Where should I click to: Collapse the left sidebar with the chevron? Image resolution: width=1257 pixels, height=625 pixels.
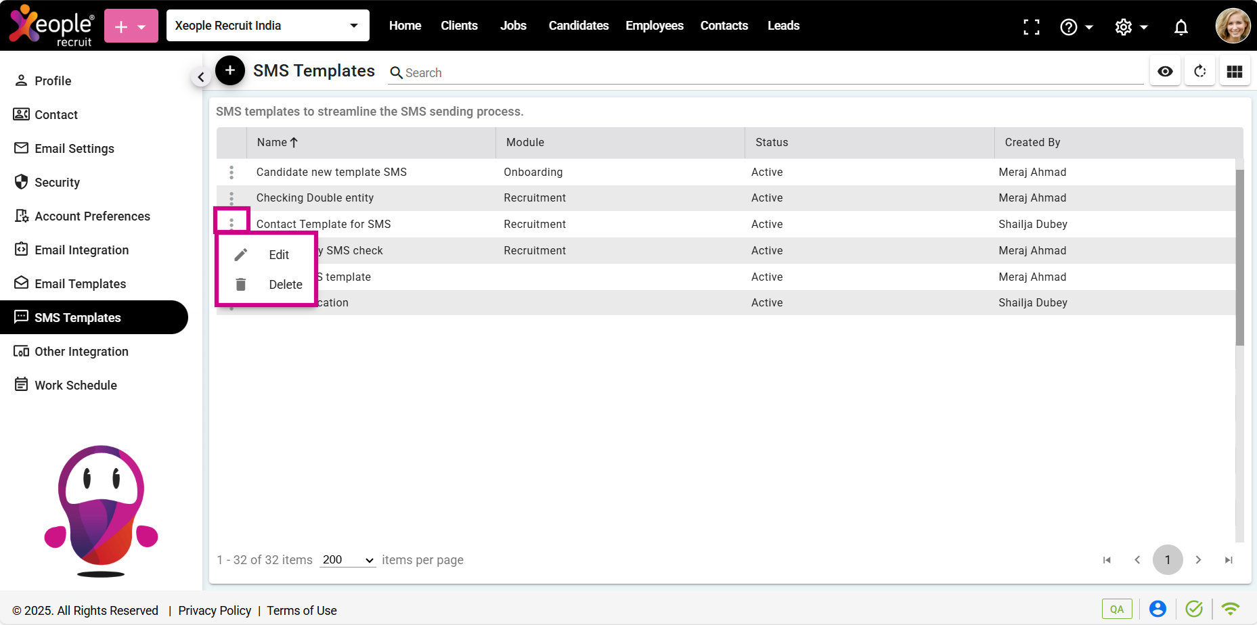[200, 77]
